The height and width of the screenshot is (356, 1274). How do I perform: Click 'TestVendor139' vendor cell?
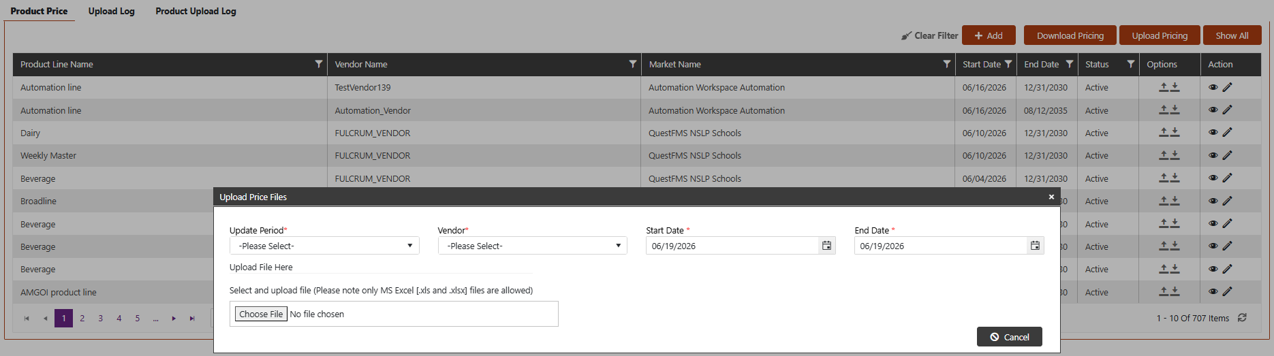(x=484, y=87)
